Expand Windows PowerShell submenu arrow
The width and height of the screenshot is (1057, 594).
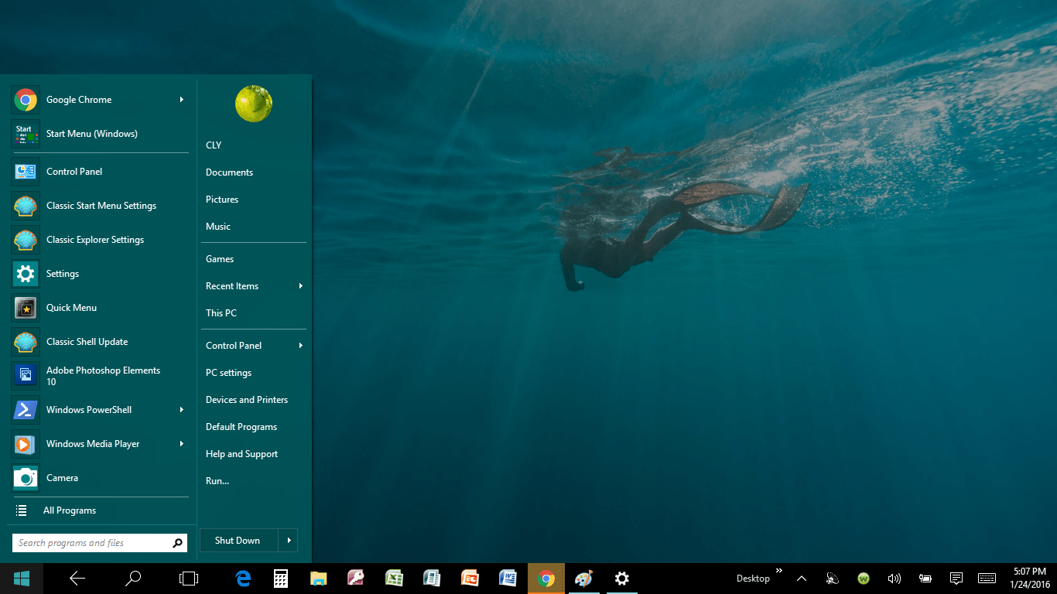[x=182, y=410]
